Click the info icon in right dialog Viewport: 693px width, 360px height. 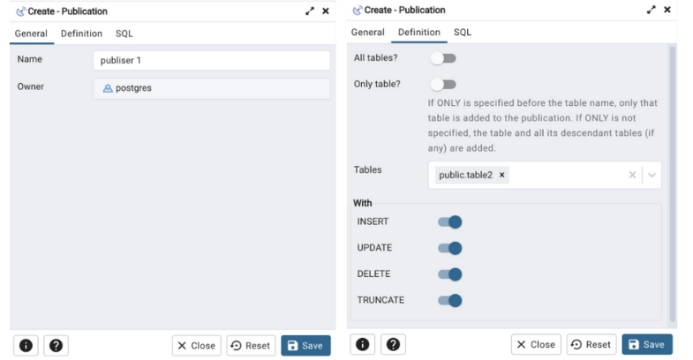click(364, 344)
